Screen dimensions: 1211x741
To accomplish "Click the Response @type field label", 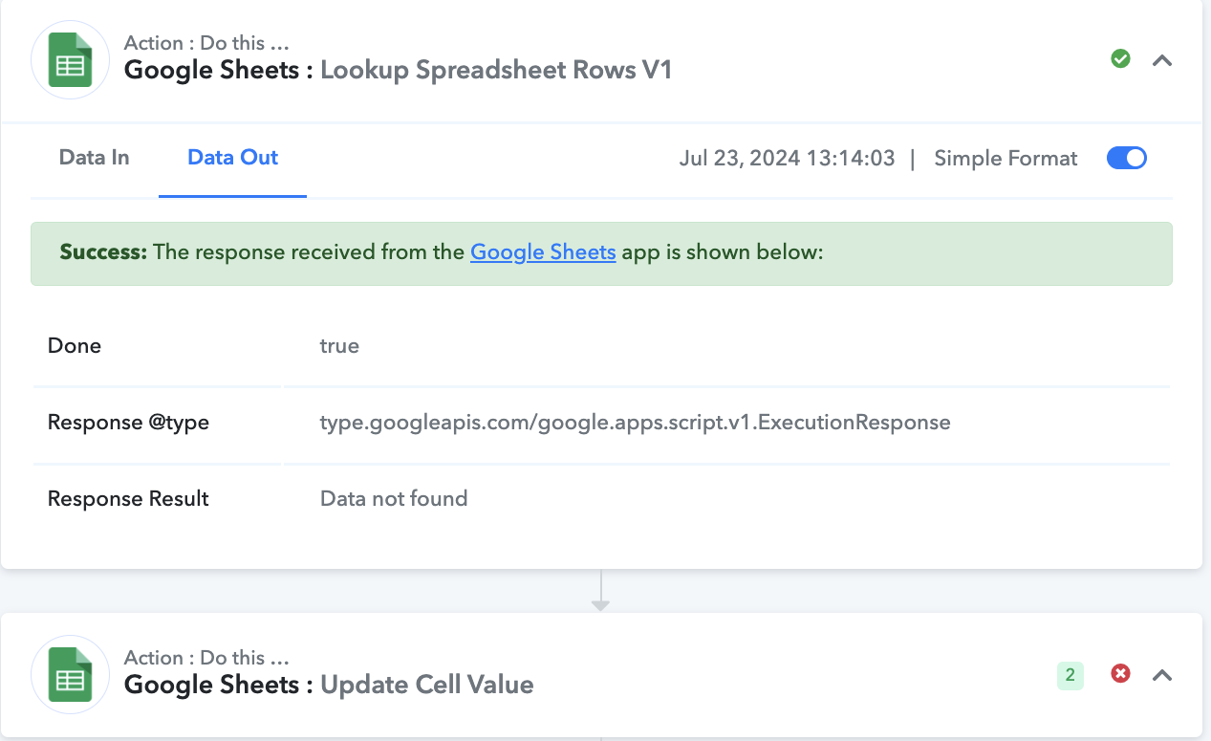I will (128, 422).
